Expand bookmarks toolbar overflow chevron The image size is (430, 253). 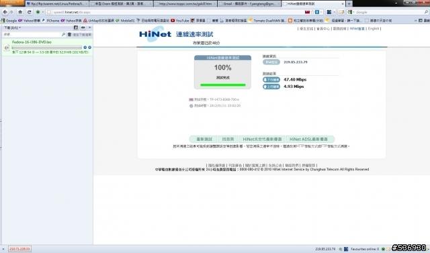[x=415, y=21]
